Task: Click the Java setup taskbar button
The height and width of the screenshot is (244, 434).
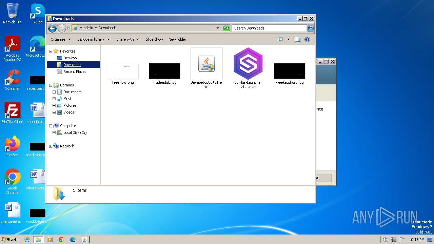Action: point(84,240)
